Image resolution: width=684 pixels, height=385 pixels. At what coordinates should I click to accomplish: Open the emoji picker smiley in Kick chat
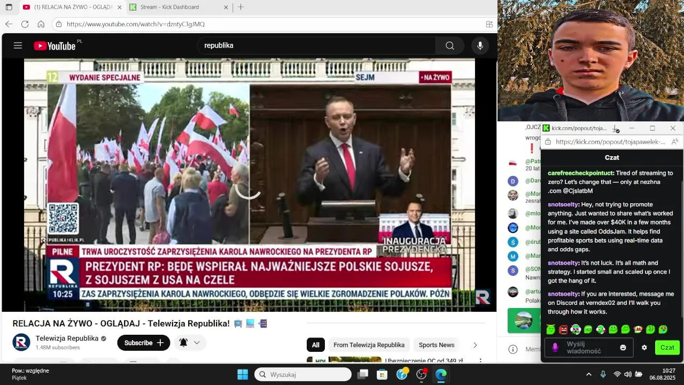pyautogui.click(x=623, y=348)
